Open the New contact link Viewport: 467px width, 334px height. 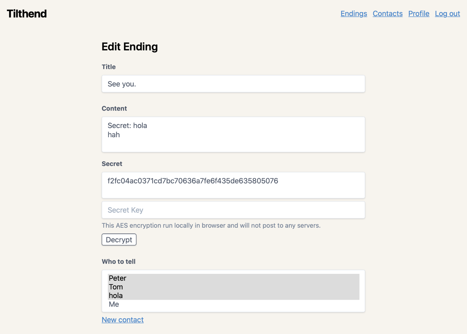tap(123, 320)
